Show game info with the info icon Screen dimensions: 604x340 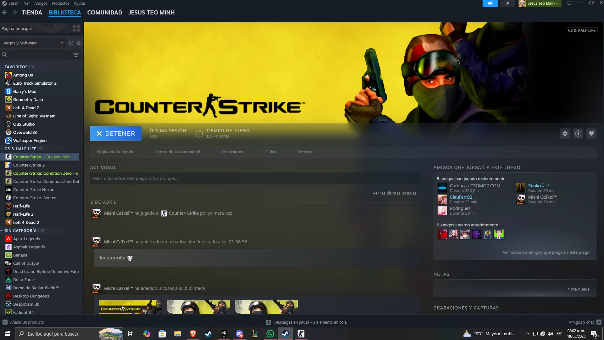point(578,133)
